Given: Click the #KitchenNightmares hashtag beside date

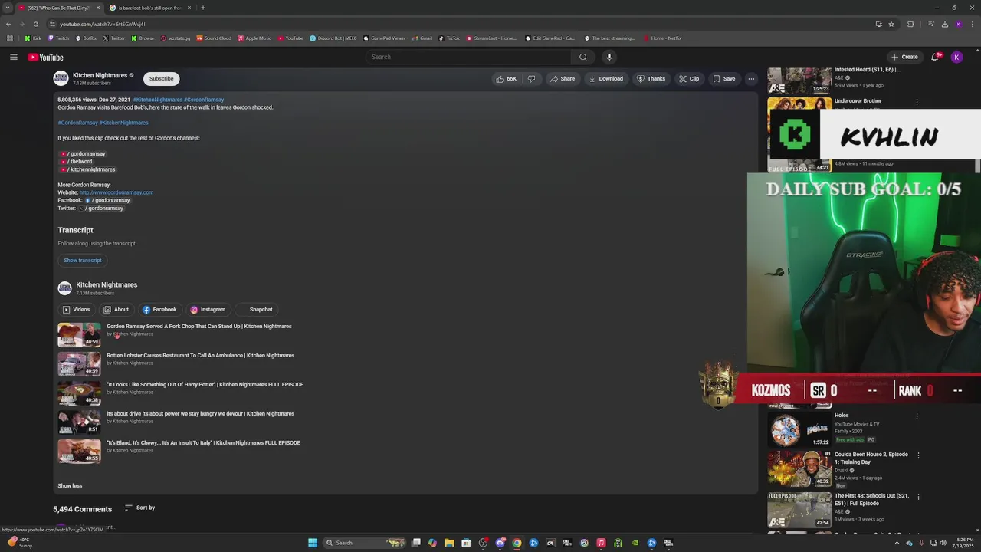Looking at the screenshot, I should [x=157, y=100].
